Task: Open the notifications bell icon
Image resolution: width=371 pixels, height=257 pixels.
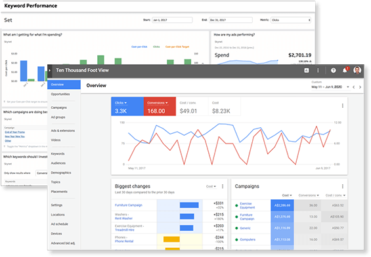Action: tap(345, 70)
